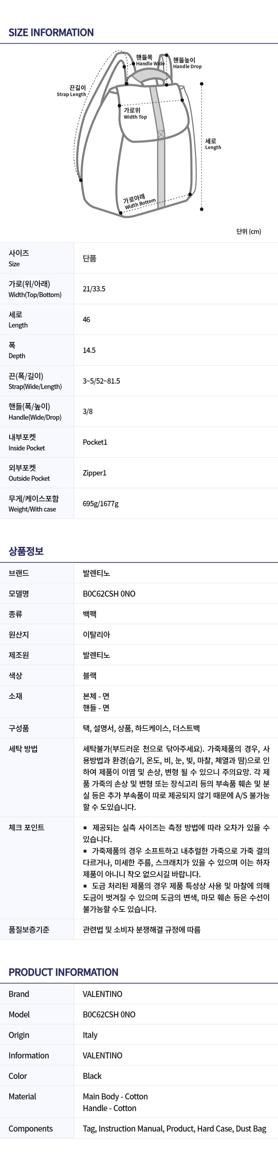Click the PRODUCT INFORMATION heading
The width and height of the screenshot is (278, 1162).
pos(64,972)
